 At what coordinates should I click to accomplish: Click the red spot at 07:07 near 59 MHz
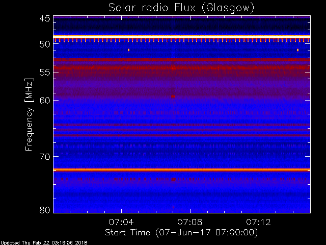coord(173,96)
